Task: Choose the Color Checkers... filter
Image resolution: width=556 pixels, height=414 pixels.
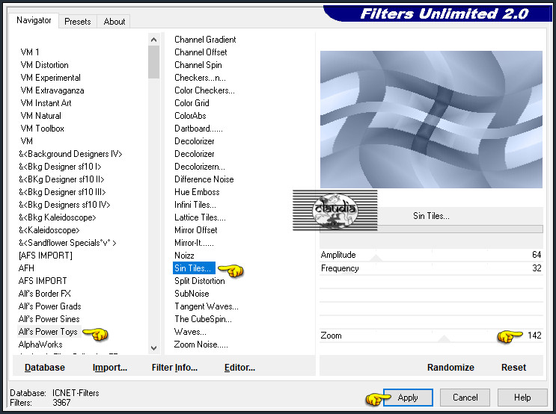Action: coord(204,90)
